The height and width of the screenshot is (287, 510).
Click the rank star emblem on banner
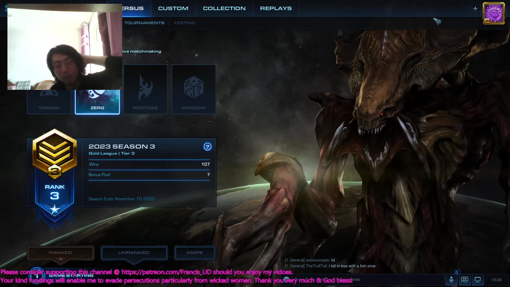[x=55, y=210]
